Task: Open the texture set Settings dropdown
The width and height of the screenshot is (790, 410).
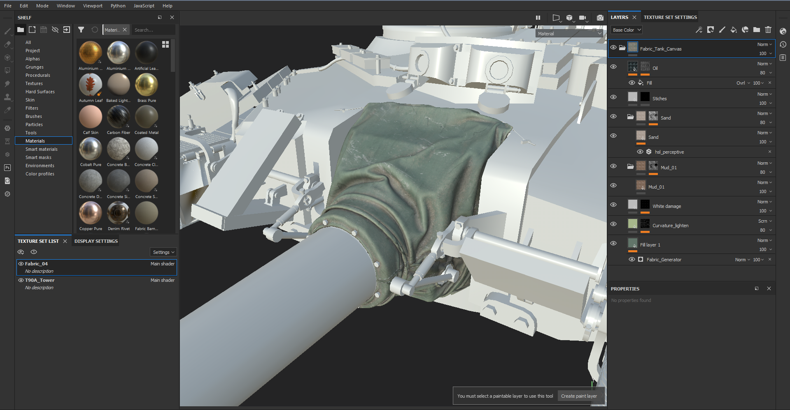Action: pyautogui.click(x=163, y=252)
